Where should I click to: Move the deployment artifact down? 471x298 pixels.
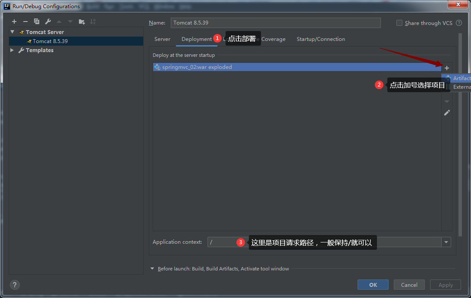click(x=447, y=102)
